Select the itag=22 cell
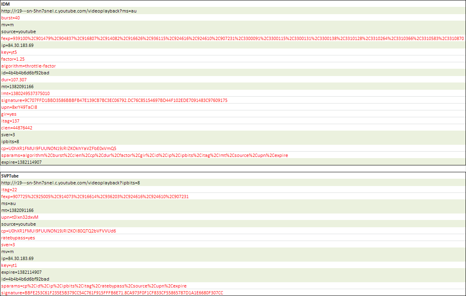The image size is (466, 296). (x=9, y=190)
